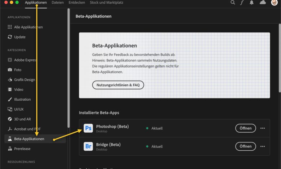281x169 pixels.
Task: Open the notifications bell
Action: pos(251,3)
